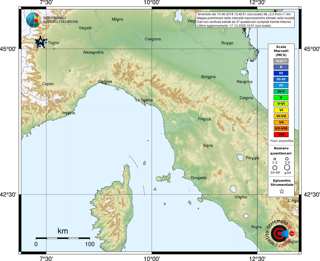Image resolution: width=320 pixels, height=261 pixels.
Task: Select the yellow VI intensity swatch
Action: pyautogui.click(x=281, y=110)
